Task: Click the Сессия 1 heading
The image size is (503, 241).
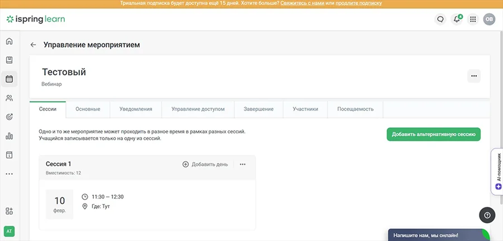Action: click(x=58, y=164)
